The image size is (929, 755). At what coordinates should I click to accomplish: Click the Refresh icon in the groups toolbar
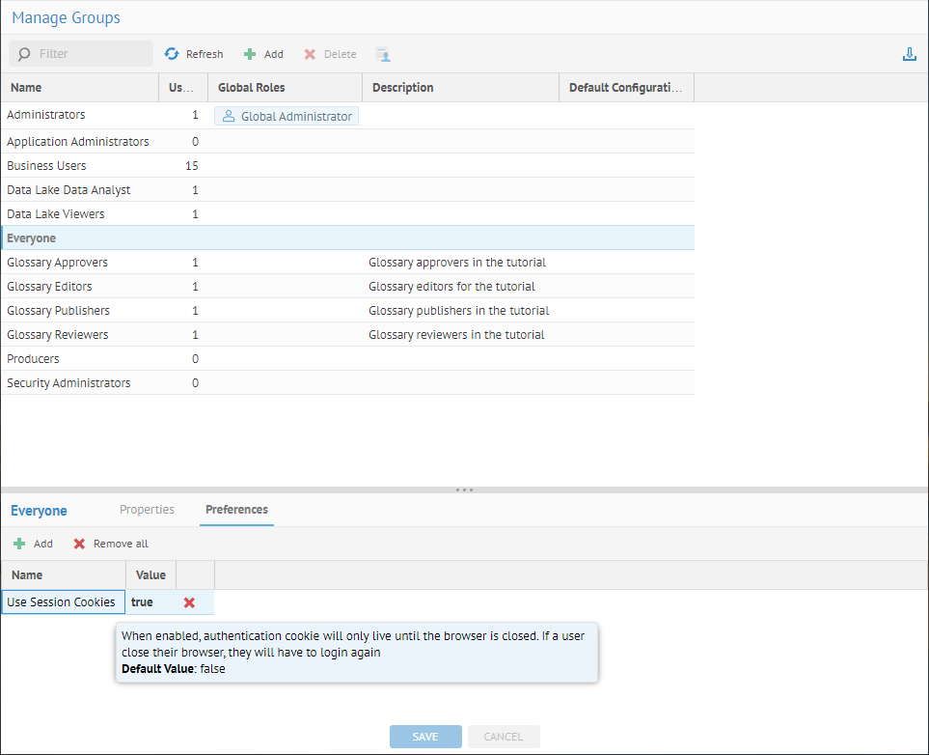point(173,54)
